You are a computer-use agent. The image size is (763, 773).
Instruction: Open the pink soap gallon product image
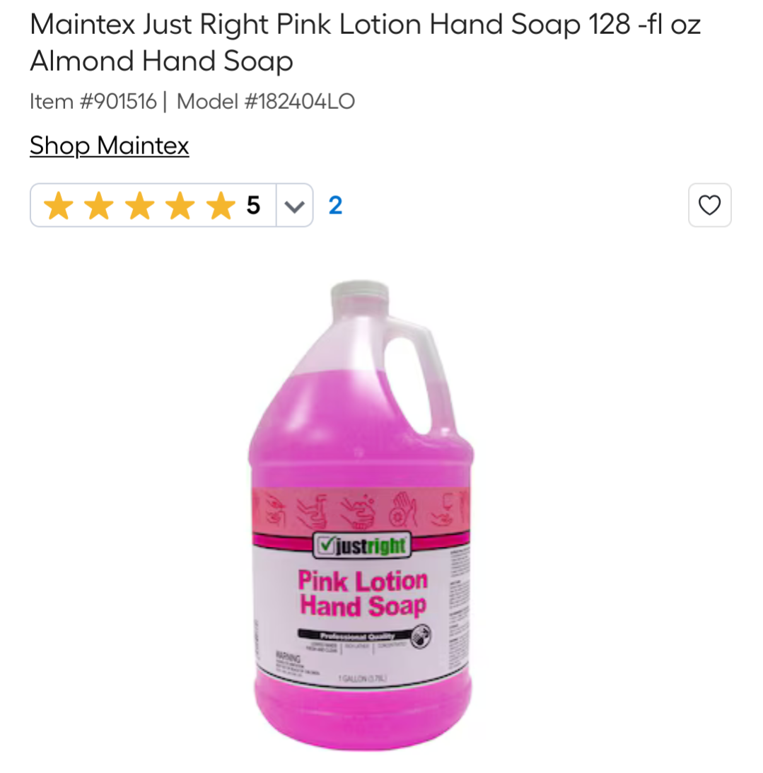(x=361, y=516)
